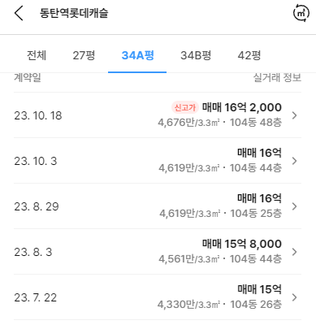This screenshot has width=316, height=325.
Task: Expand chevron for the 23. 7. 22 transaction
Action: pos(294,297)
